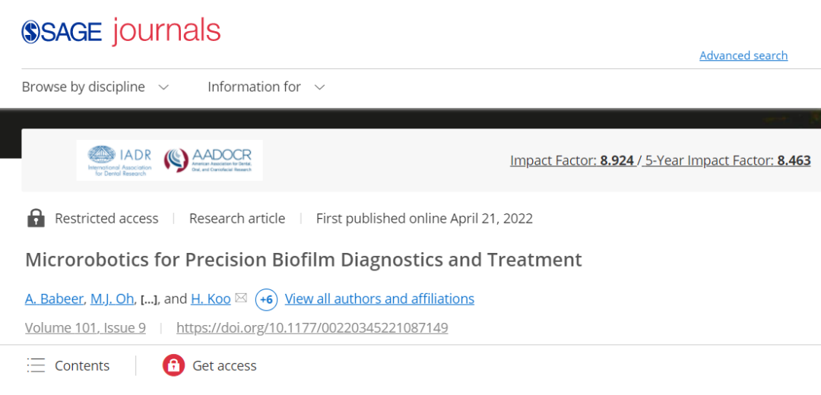The image size is (821, 395).
Task: Open the Advanced search link
Action: tap(743, 55)
